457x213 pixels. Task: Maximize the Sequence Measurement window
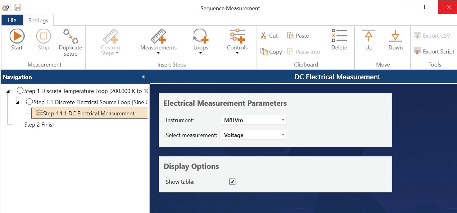tap(427, 7)
